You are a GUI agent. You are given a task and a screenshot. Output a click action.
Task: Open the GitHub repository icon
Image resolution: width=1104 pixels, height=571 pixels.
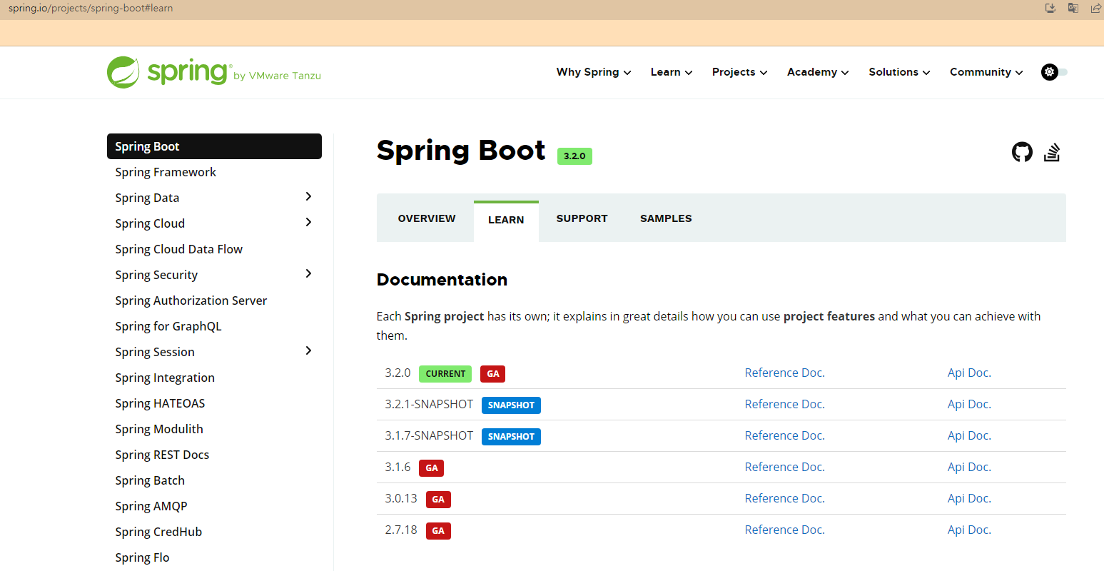[1022, 152]
